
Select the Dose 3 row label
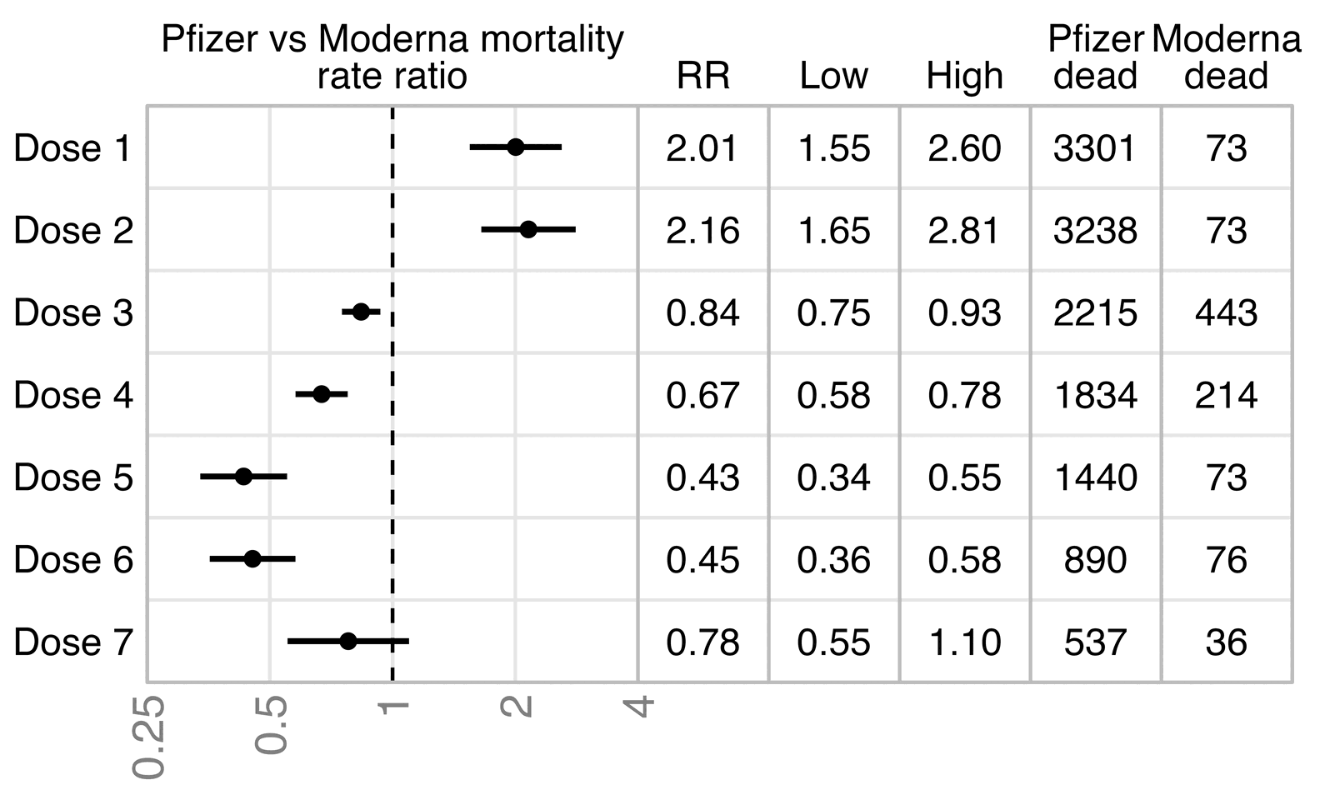pyautogui.click(x=73, y=312)
